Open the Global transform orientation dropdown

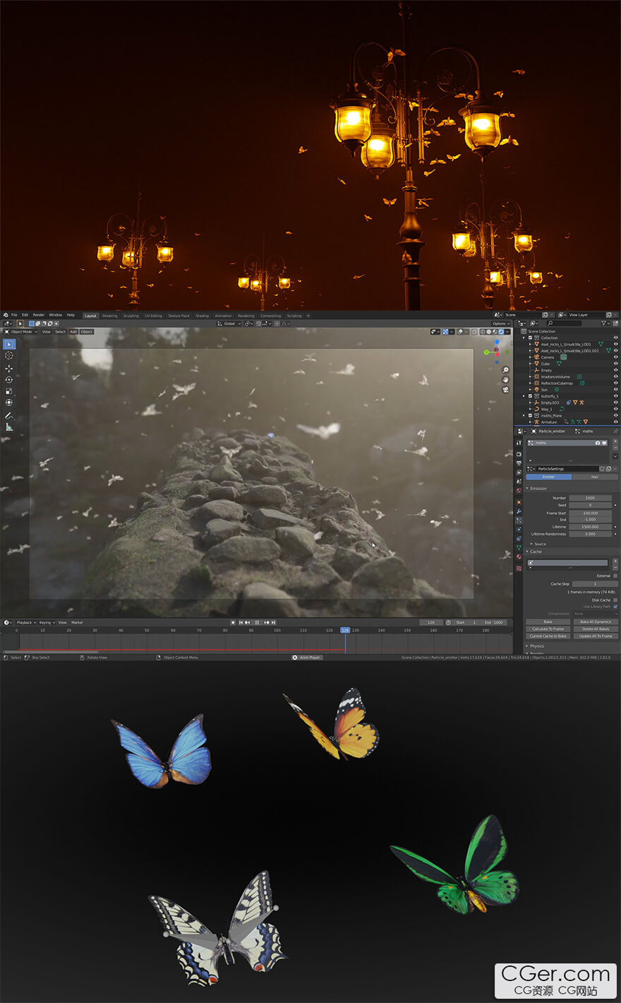[229, 324]
